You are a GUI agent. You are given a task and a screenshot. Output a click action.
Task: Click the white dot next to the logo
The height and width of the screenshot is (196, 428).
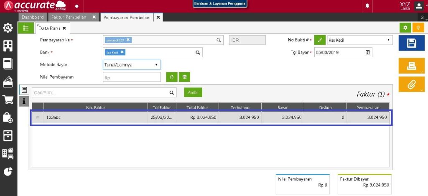tap(77, 6)
